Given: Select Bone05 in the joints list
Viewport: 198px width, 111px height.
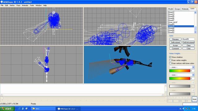Looking at the screenshot, I should tap(181, 16).
